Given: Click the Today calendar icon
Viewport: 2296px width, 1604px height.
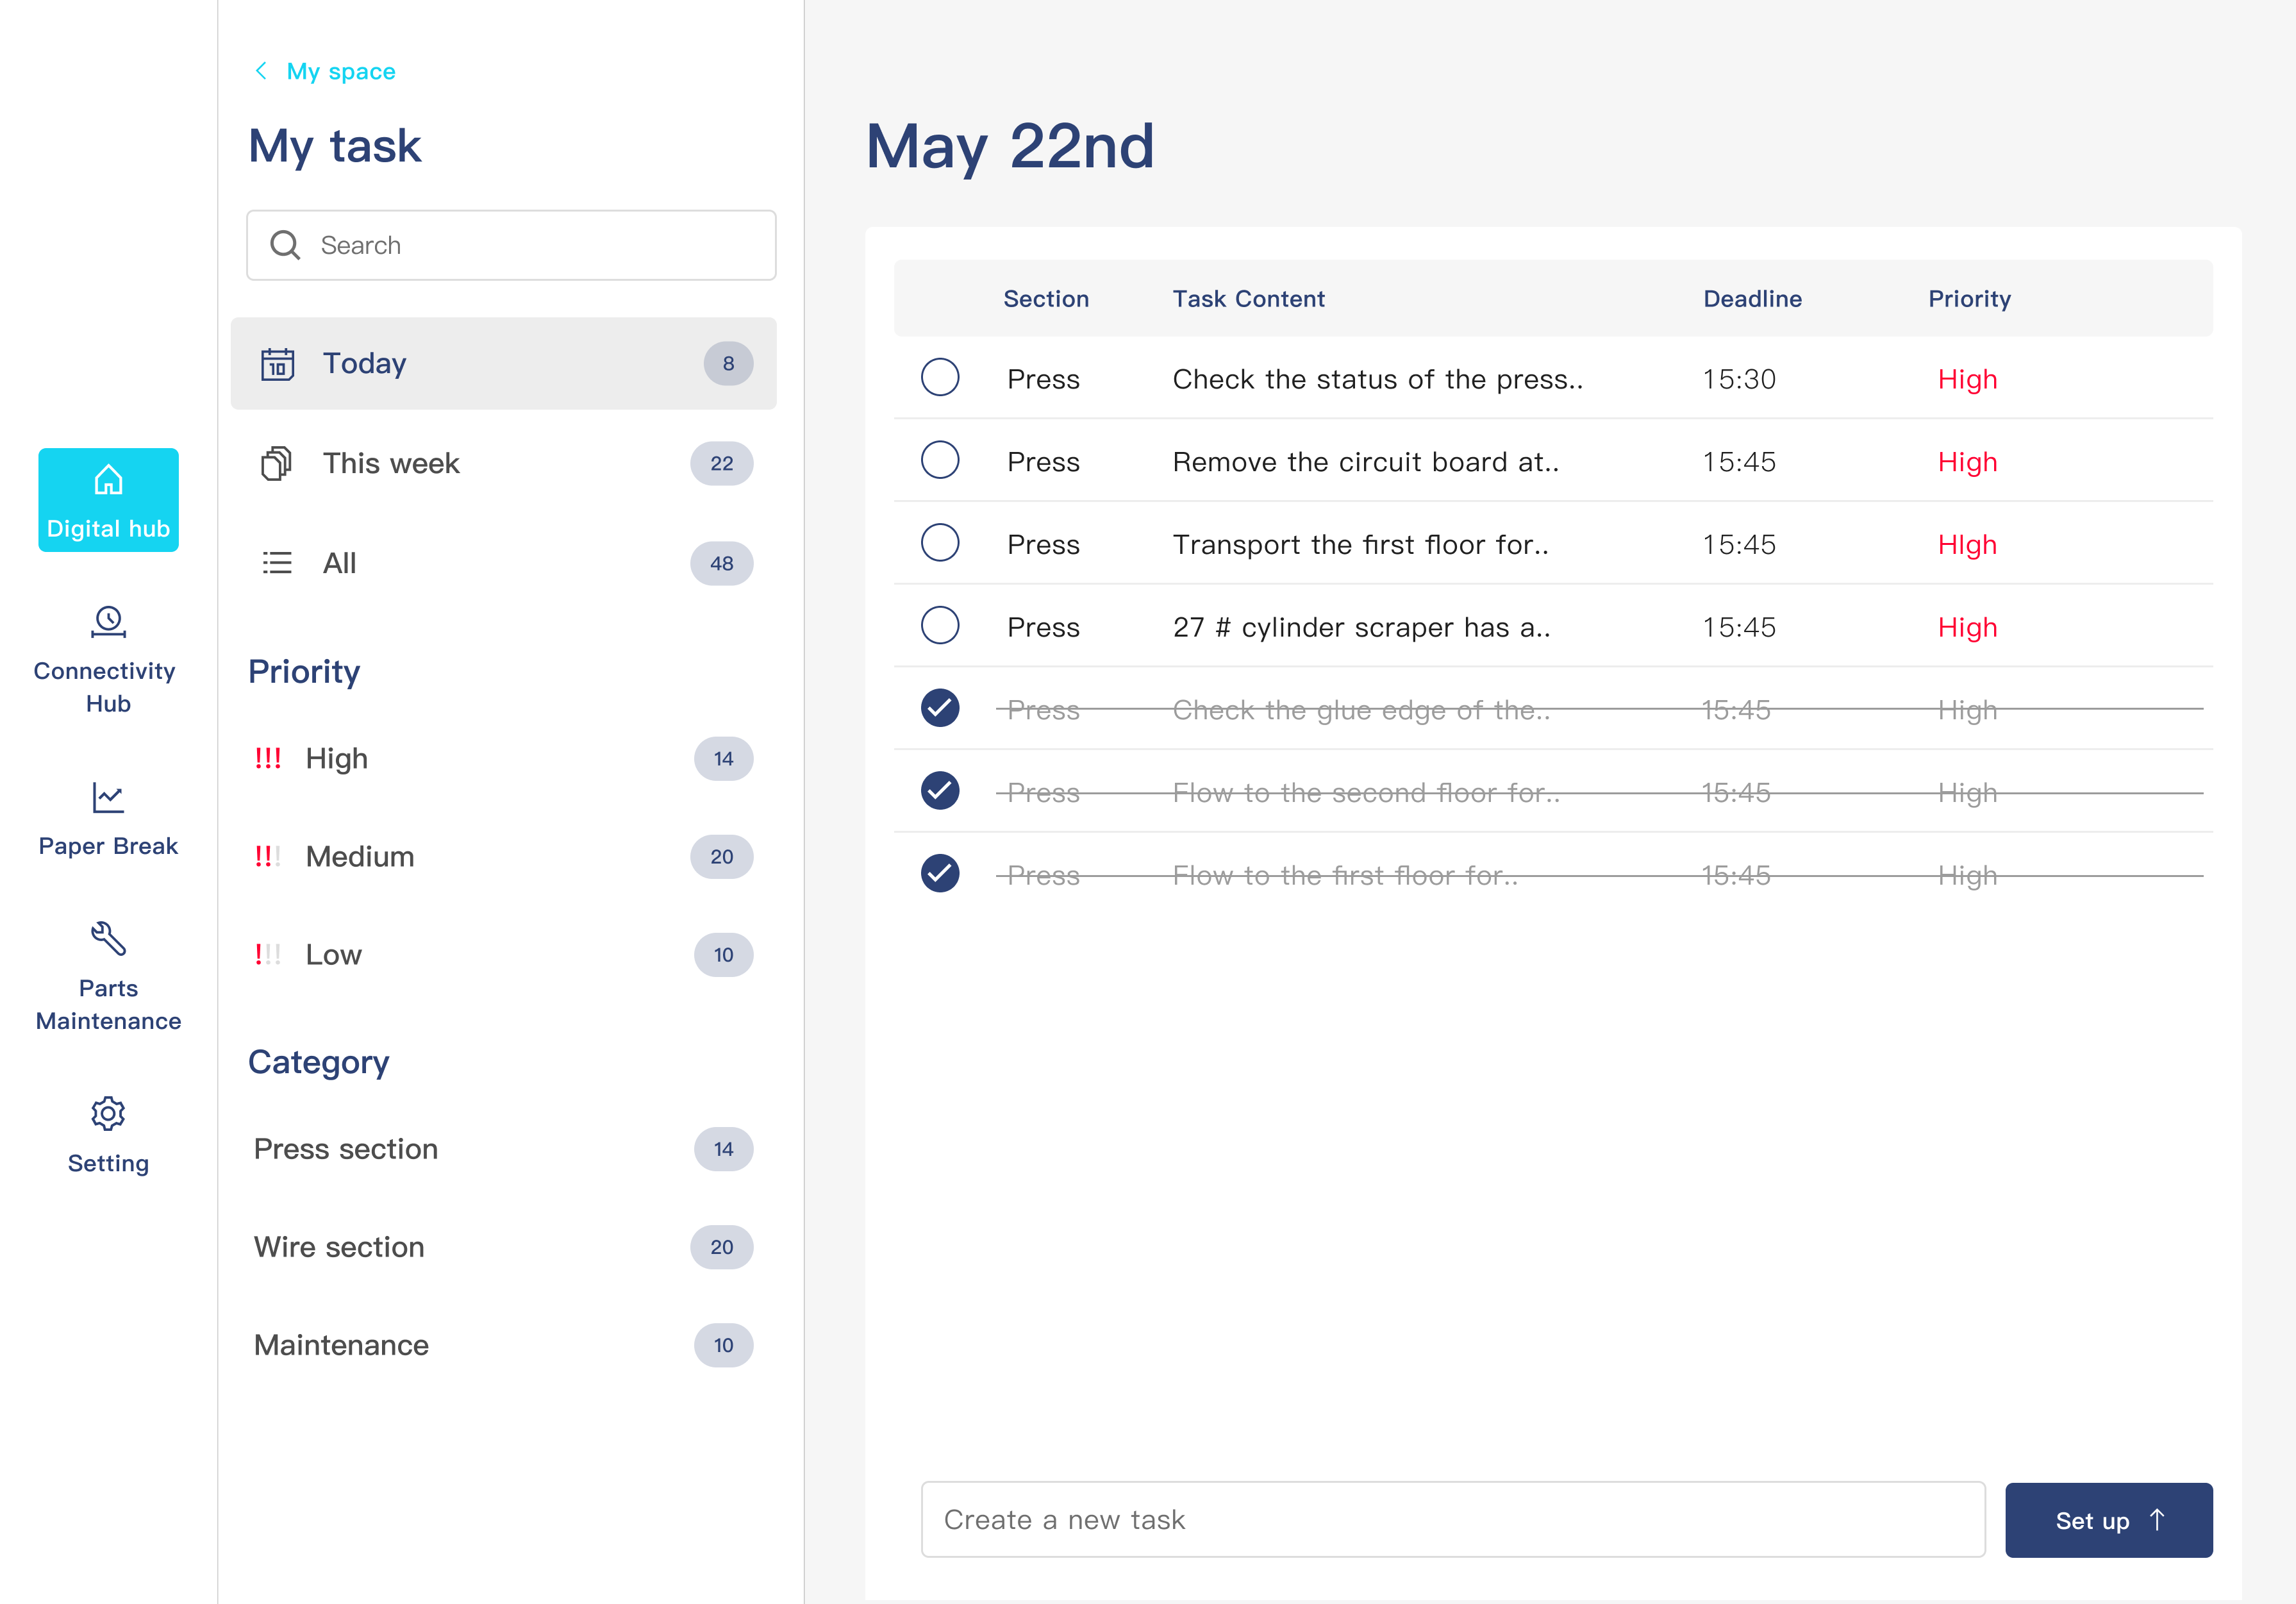Looking at the screenshot, I should [277, 364].
